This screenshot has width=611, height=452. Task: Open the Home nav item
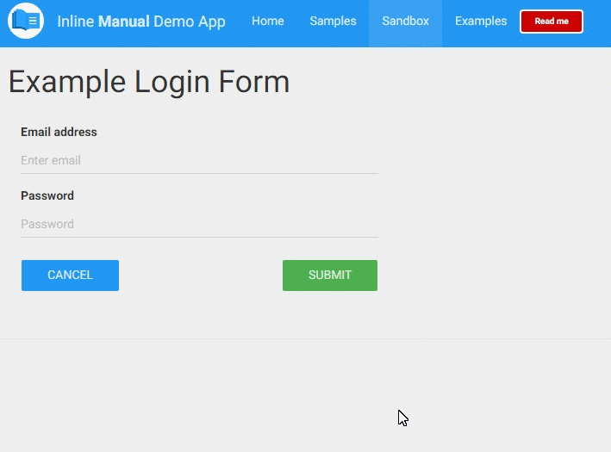click(268, 21)
